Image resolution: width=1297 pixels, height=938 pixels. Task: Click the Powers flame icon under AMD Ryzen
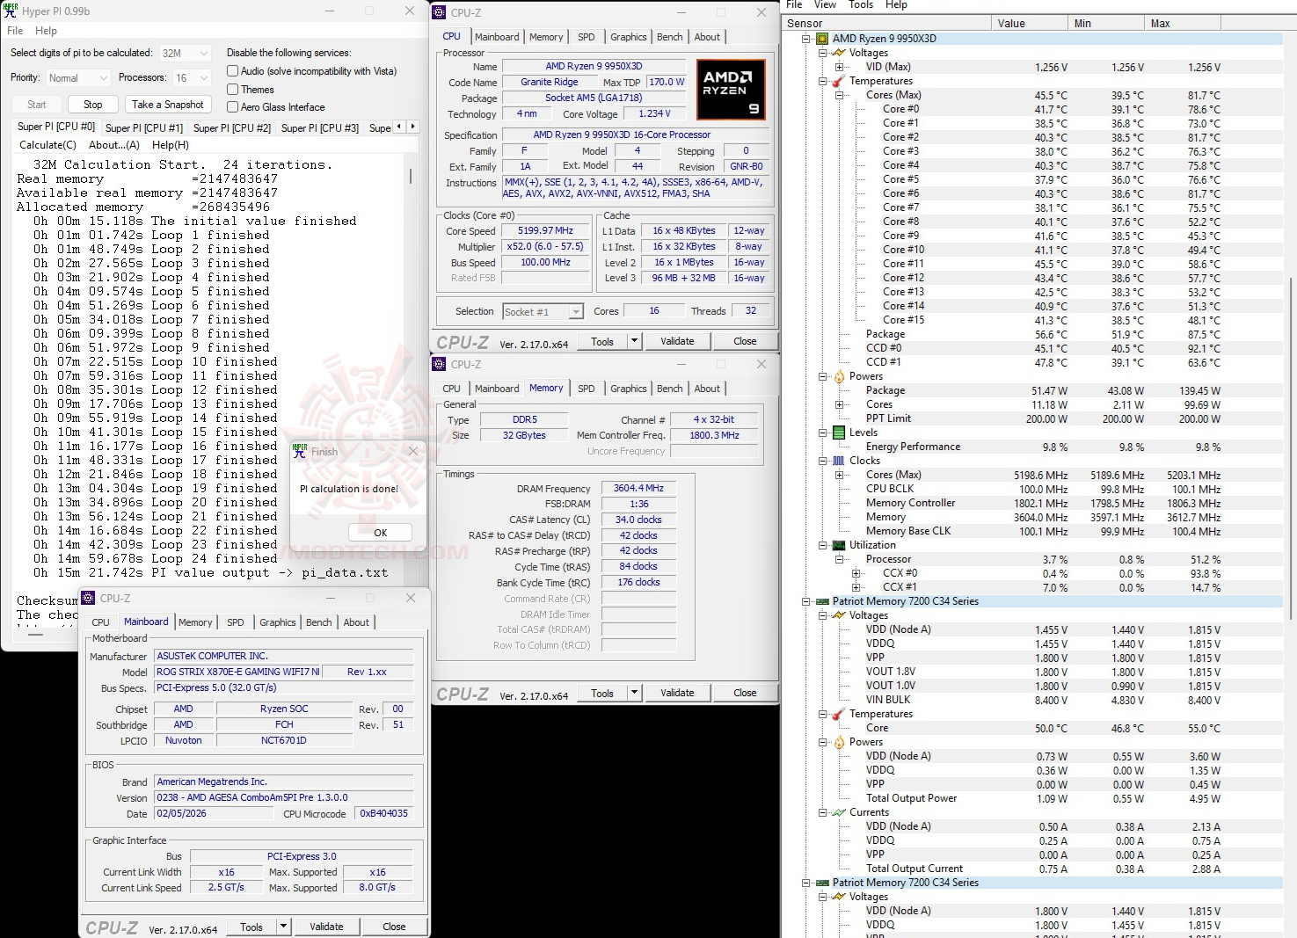[839, 376]
